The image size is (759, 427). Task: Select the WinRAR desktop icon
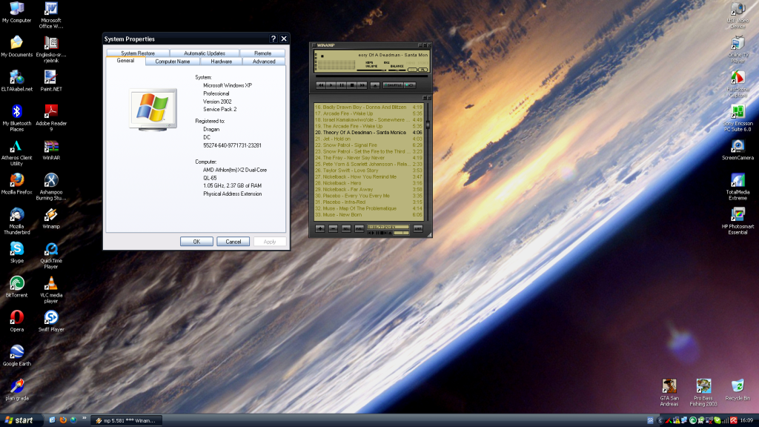point(51,150)
